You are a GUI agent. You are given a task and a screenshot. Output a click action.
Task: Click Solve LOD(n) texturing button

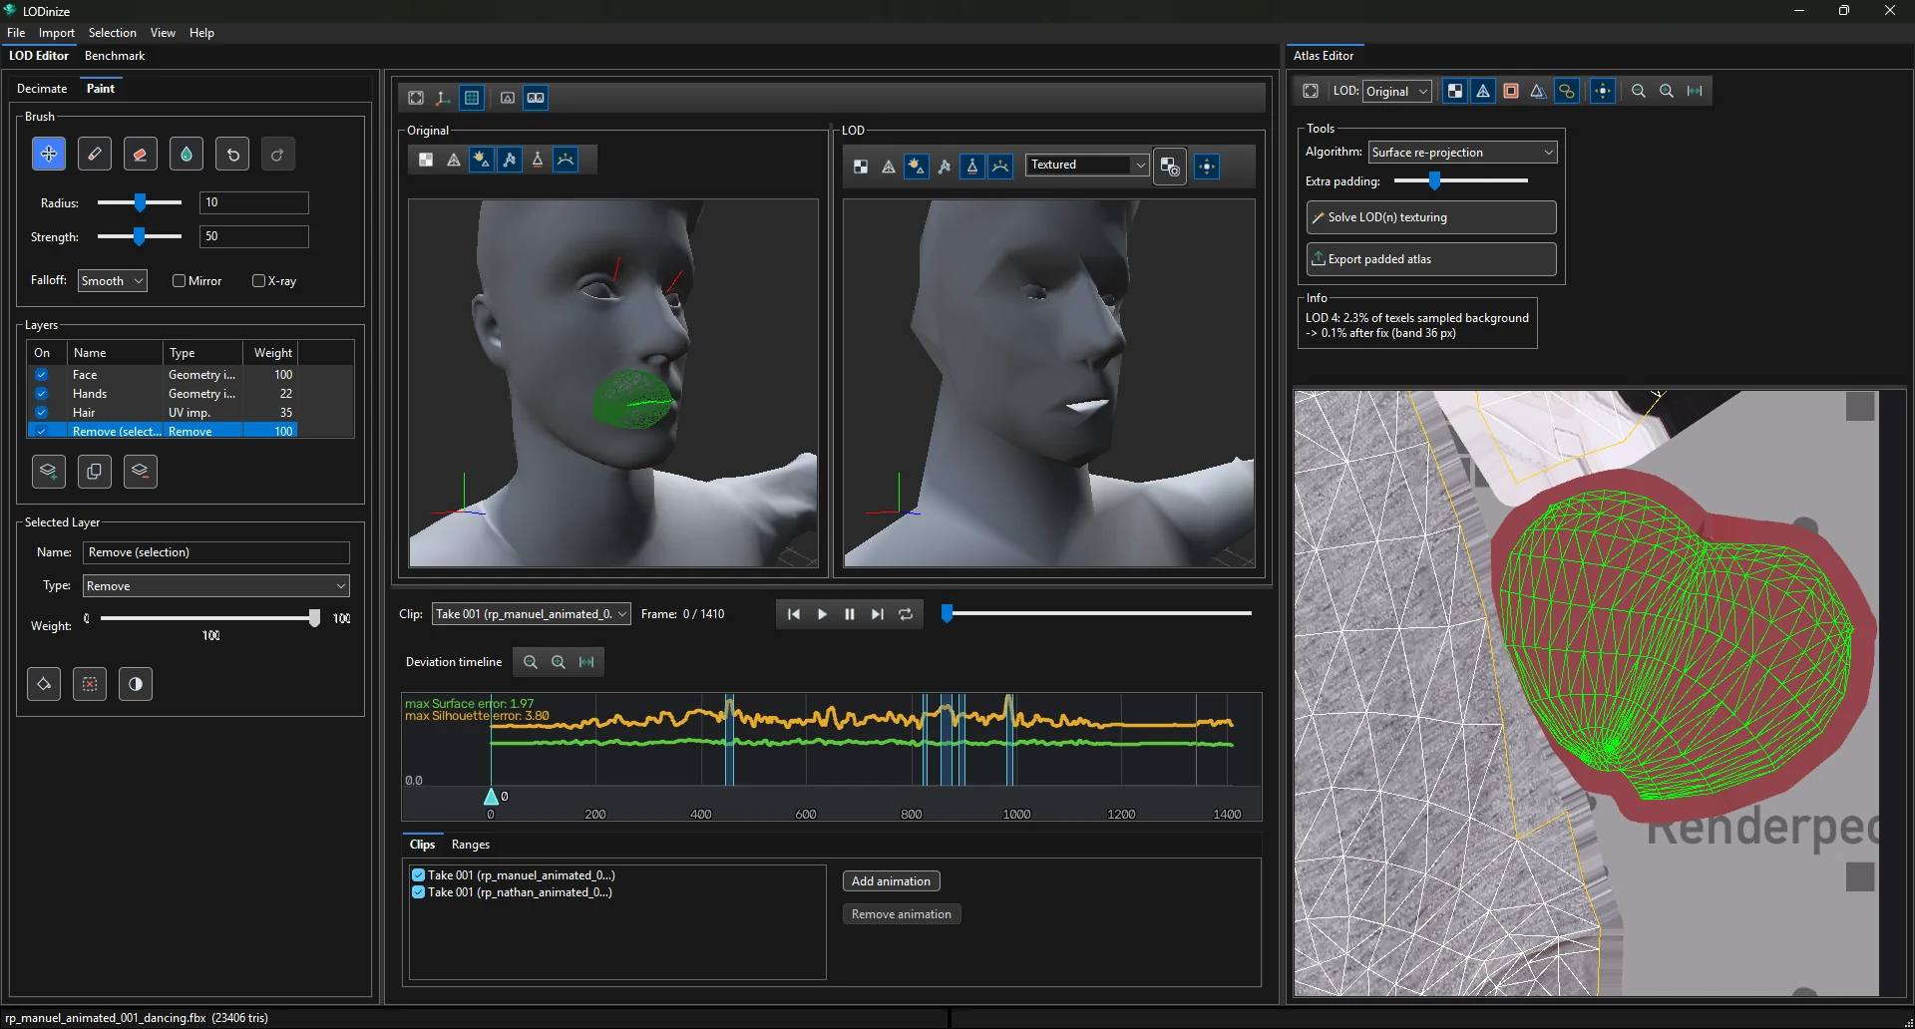(x=1431, y=217)
